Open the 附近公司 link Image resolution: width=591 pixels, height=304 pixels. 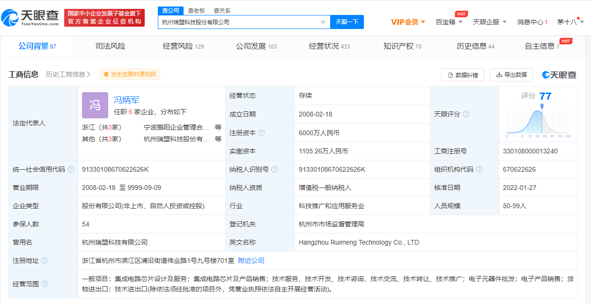(x=251, y=261)
